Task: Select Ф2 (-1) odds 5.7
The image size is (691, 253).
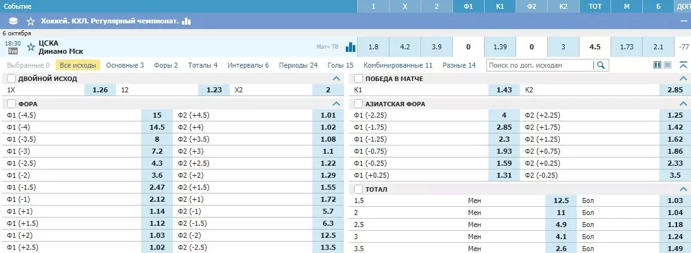Action: [x=328, y=211]
